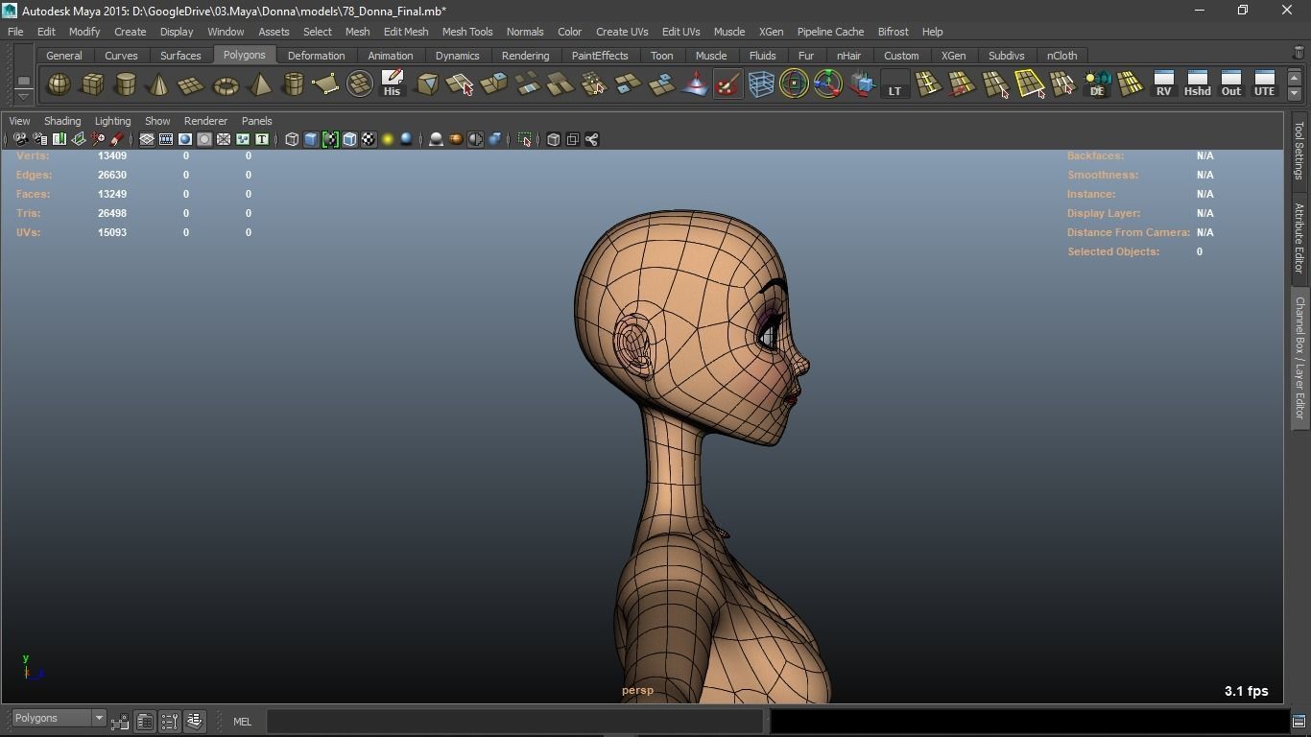1311x737 pixels.
Task: Open the viewport Show menu
Action: [157, 121]
